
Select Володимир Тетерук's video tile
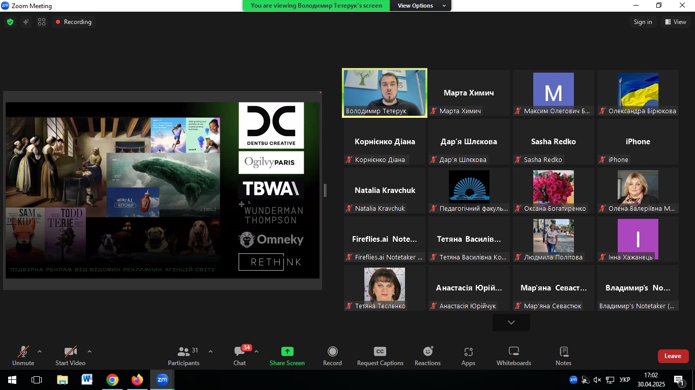(x=385, y=93)
